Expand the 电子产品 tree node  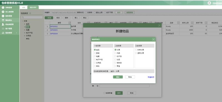coord(25,33)
